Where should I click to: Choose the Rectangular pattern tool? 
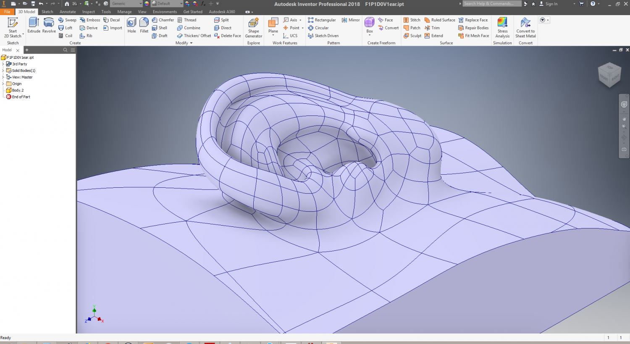point(322,20)
